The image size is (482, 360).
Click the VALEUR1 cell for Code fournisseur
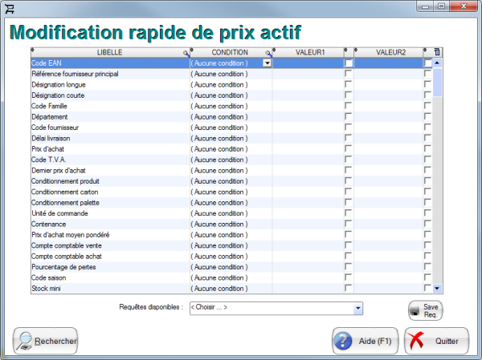point(308,127)
